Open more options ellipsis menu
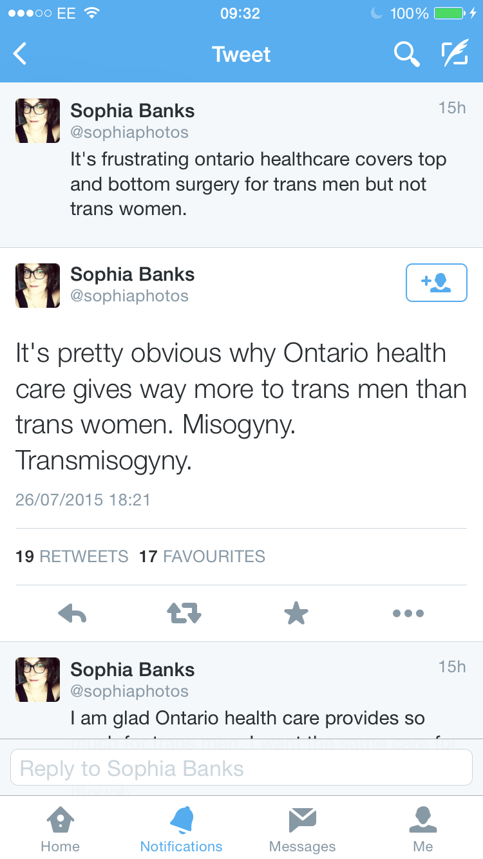This screenshot has width=483, height=859. coord(408,614)
